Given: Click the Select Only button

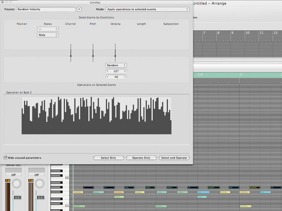Looking at the screenshot, I should coord(108,158).
